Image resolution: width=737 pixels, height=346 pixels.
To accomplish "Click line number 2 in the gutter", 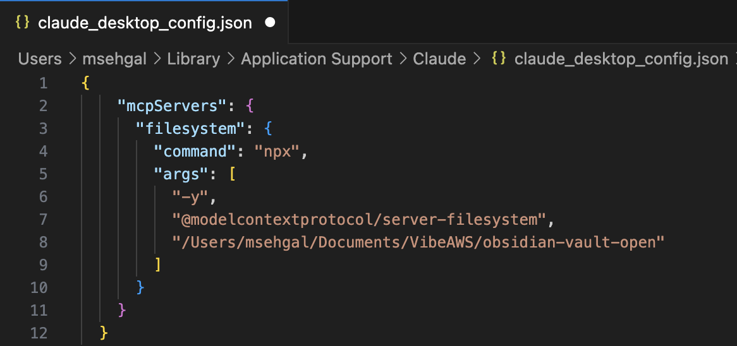I will coord(42,106).
